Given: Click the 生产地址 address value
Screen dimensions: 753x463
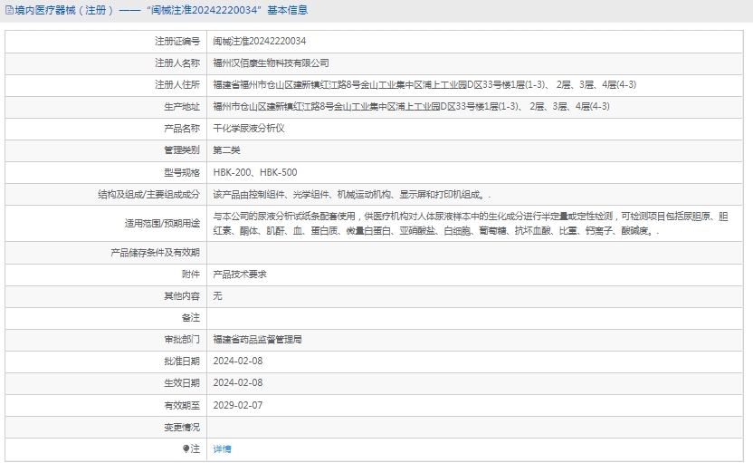Looking at the screenshot, I should pos(410,107).
